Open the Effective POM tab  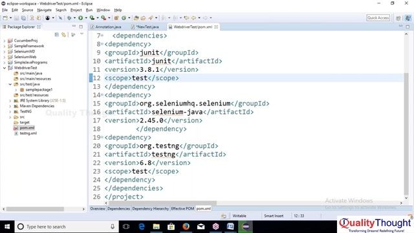tap(182, 208)
